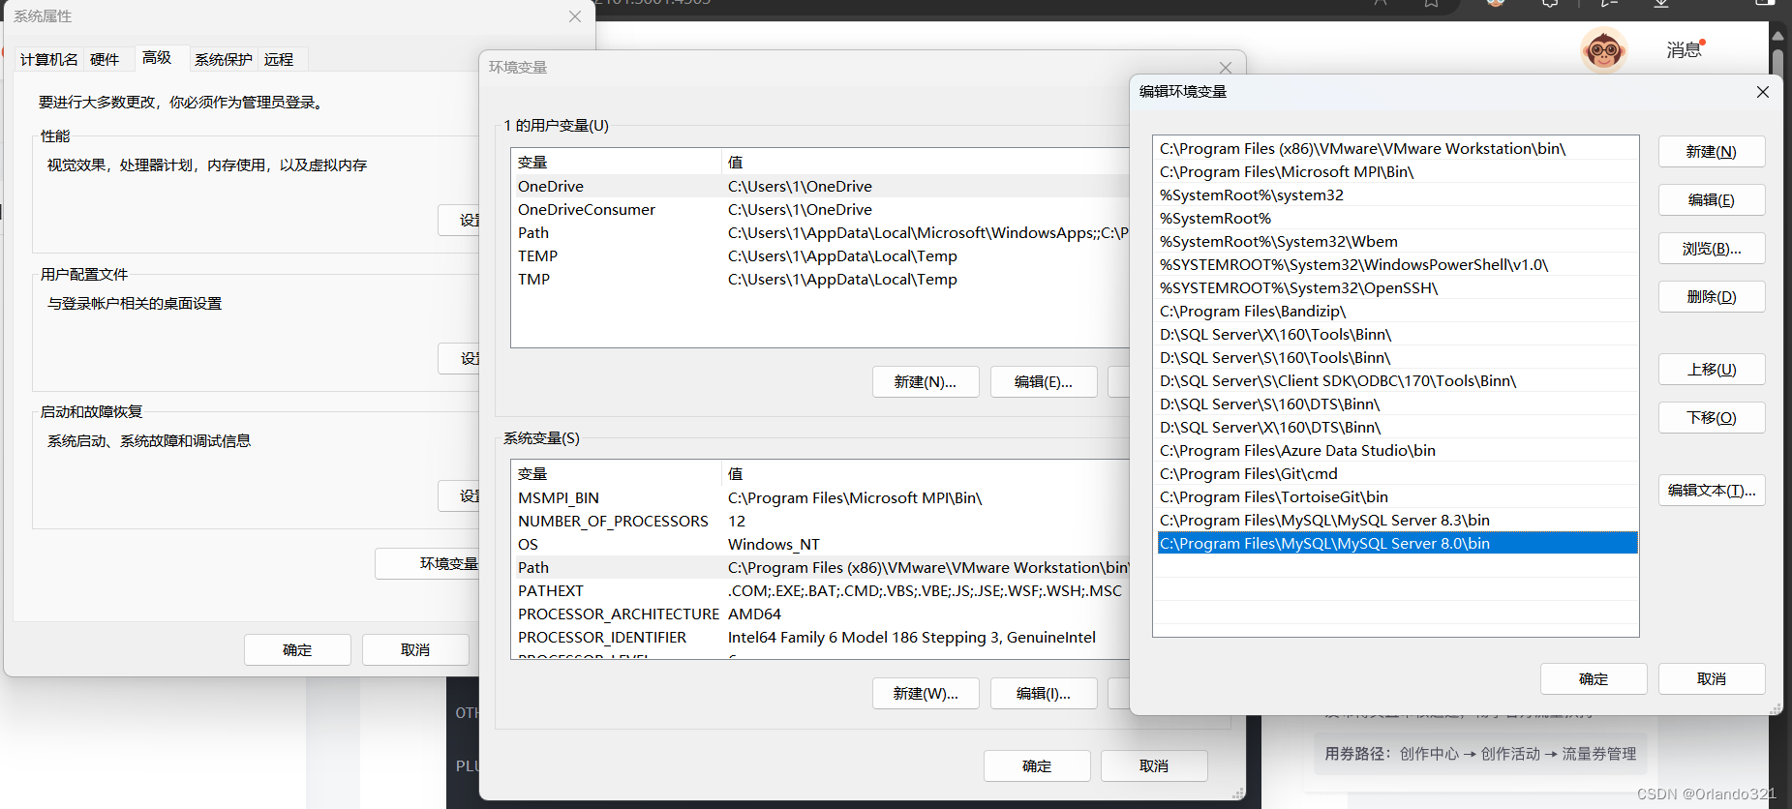Click 编辑(I)... under system variables
The width and height of the screenshot is (1792, 809).
click(1044, 694)
